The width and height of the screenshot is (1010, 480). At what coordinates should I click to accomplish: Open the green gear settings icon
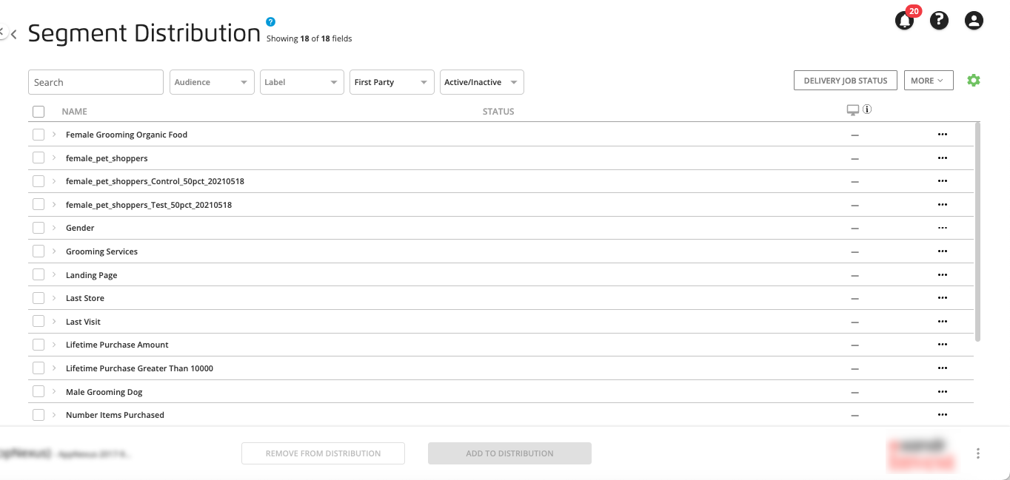pos(974,80)
